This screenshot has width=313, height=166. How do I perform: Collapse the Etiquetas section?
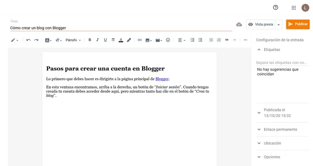259,50
